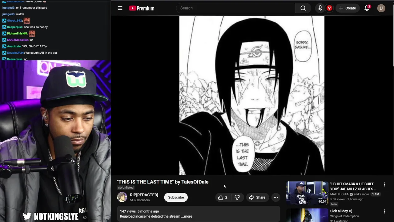This screenshot has height=222, width=394.
Task: Focus the YouTube search field
Action: 236,8
